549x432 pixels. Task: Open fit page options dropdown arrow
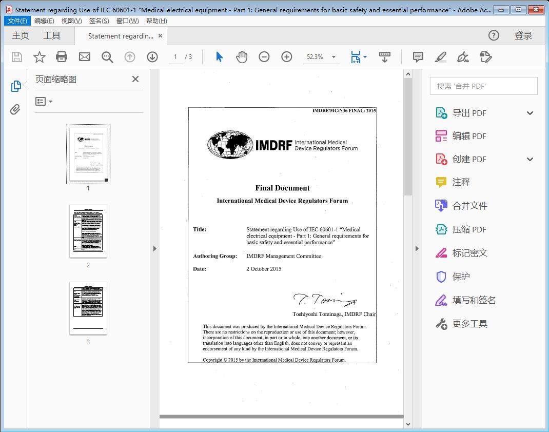[x=365, y=57]
